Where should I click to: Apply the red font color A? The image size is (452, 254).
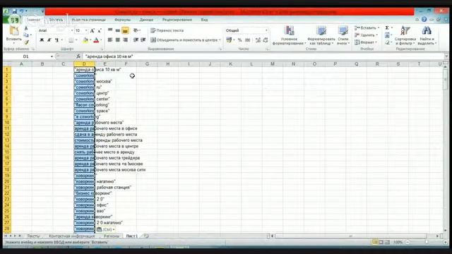[x=96, y=40]
